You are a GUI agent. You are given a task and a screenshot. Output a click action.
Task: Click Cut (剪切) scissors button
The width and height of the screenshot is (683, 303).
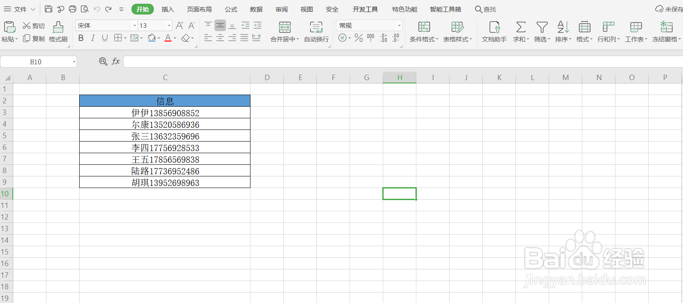click(x=34, y=26)
